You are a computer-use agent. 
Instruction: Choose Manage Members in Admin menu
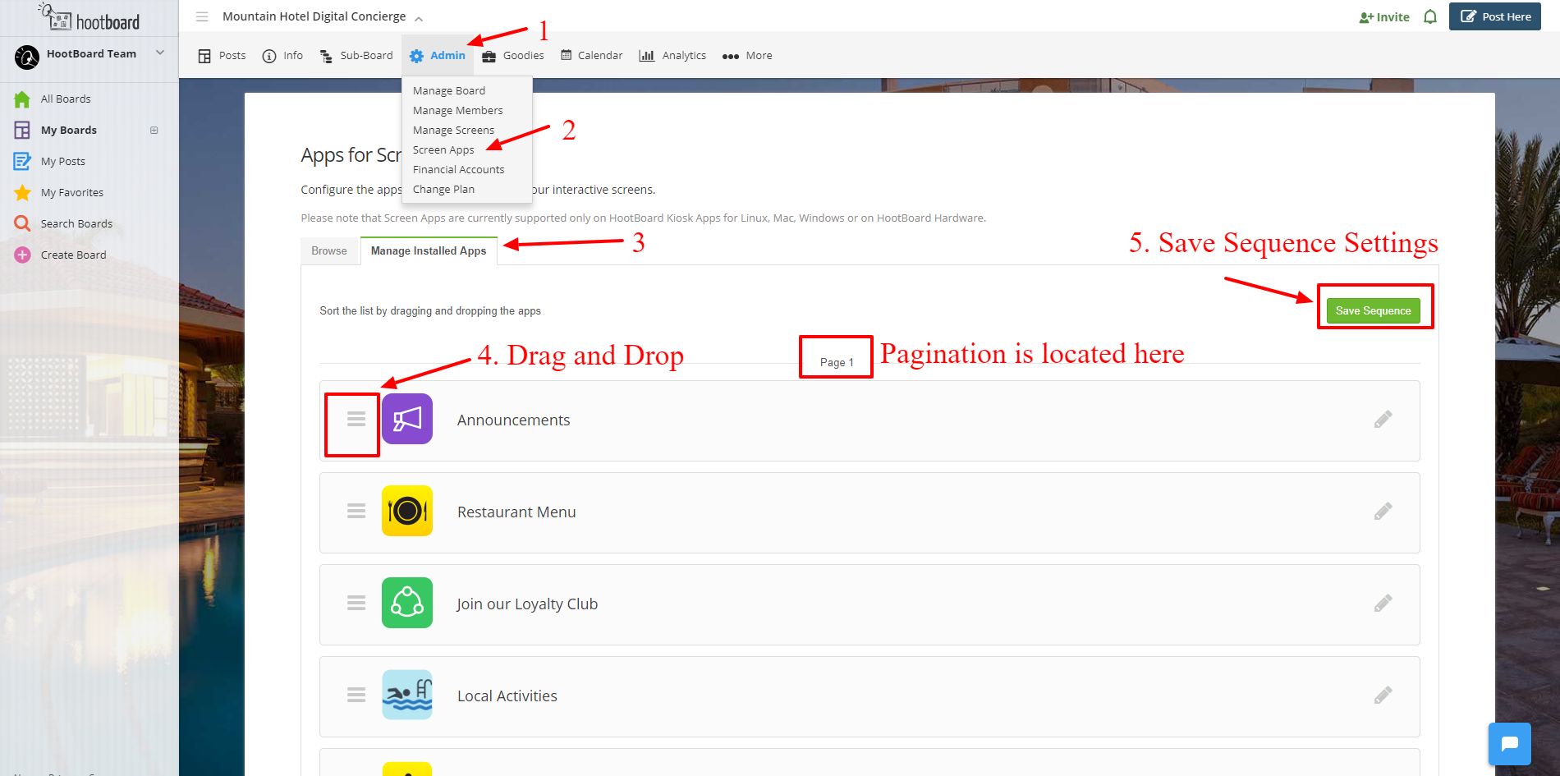pos(457,111)
